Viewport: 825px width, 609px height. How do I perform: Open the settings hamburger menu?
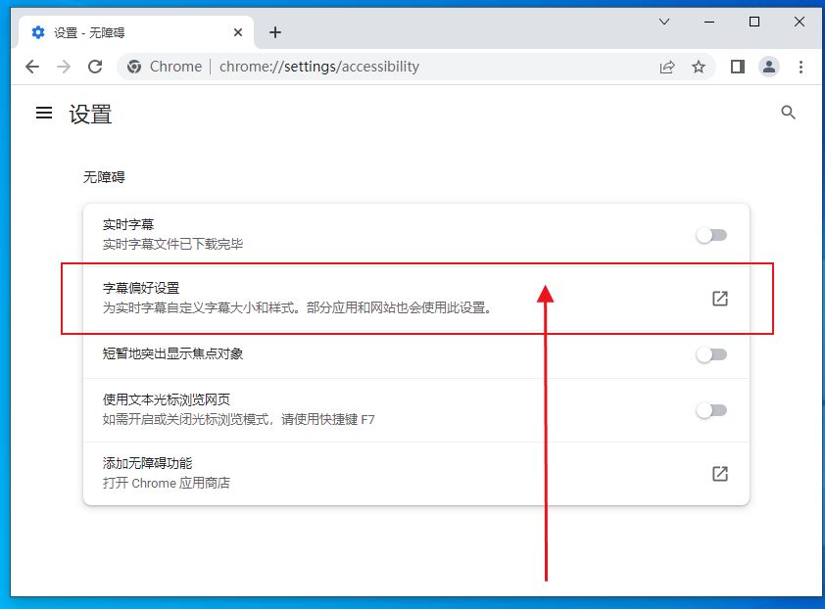(44, 113)
